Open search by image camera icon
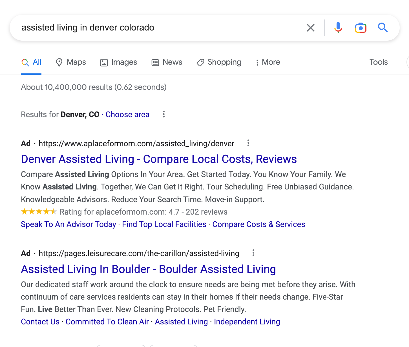This screenshot has height=347, width=409. [x=361, y=28]
